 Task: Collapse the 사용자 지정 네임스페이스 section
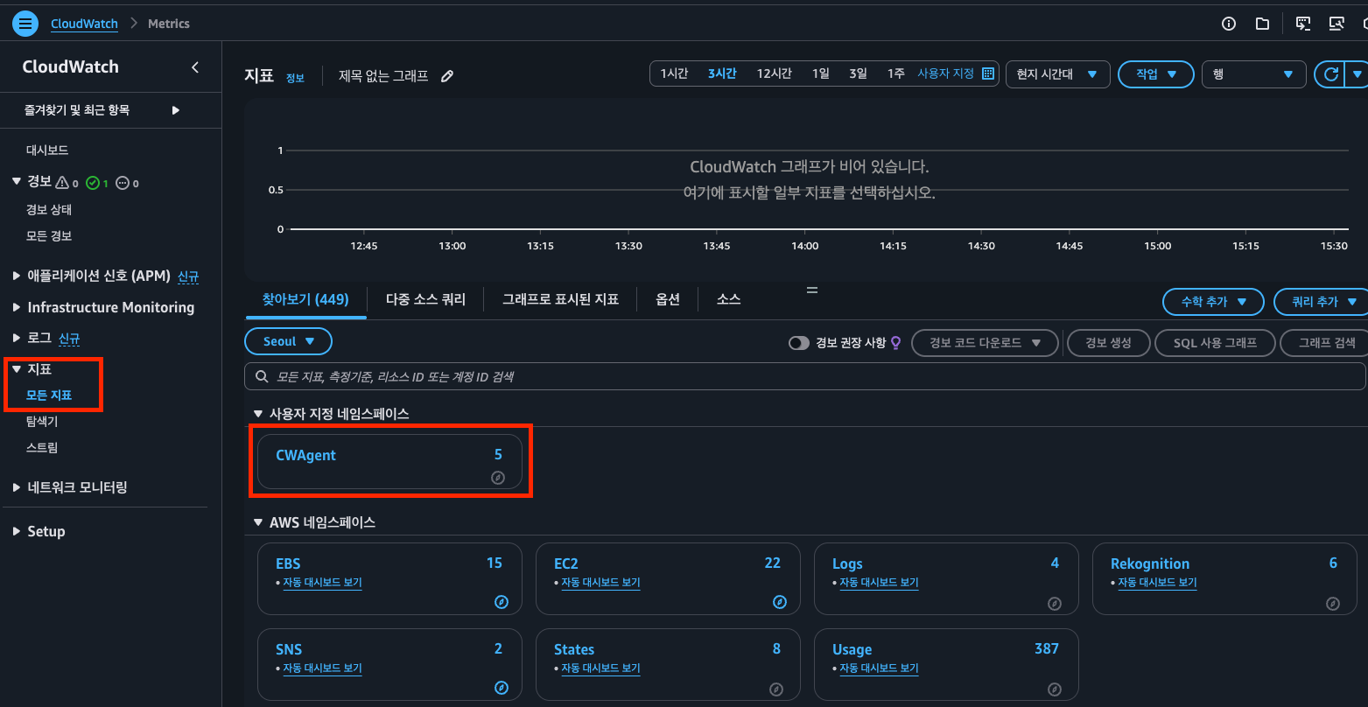coord(257,414)
